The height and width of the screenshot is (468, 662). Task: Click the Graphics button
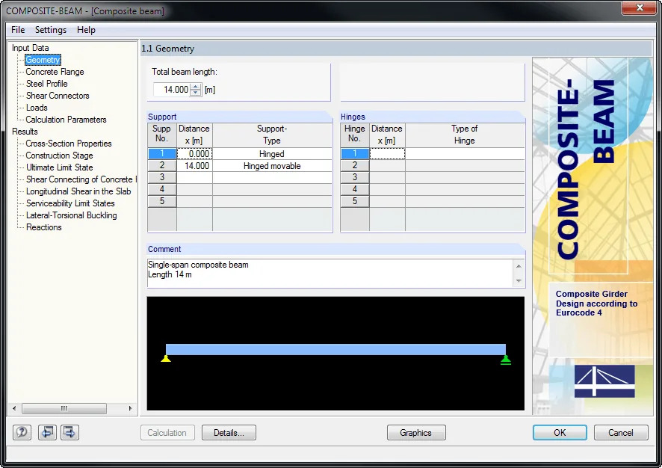(416, 433)
